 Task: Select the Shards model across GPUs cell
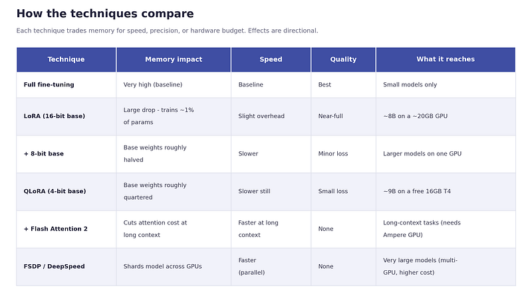coord(162,266)
